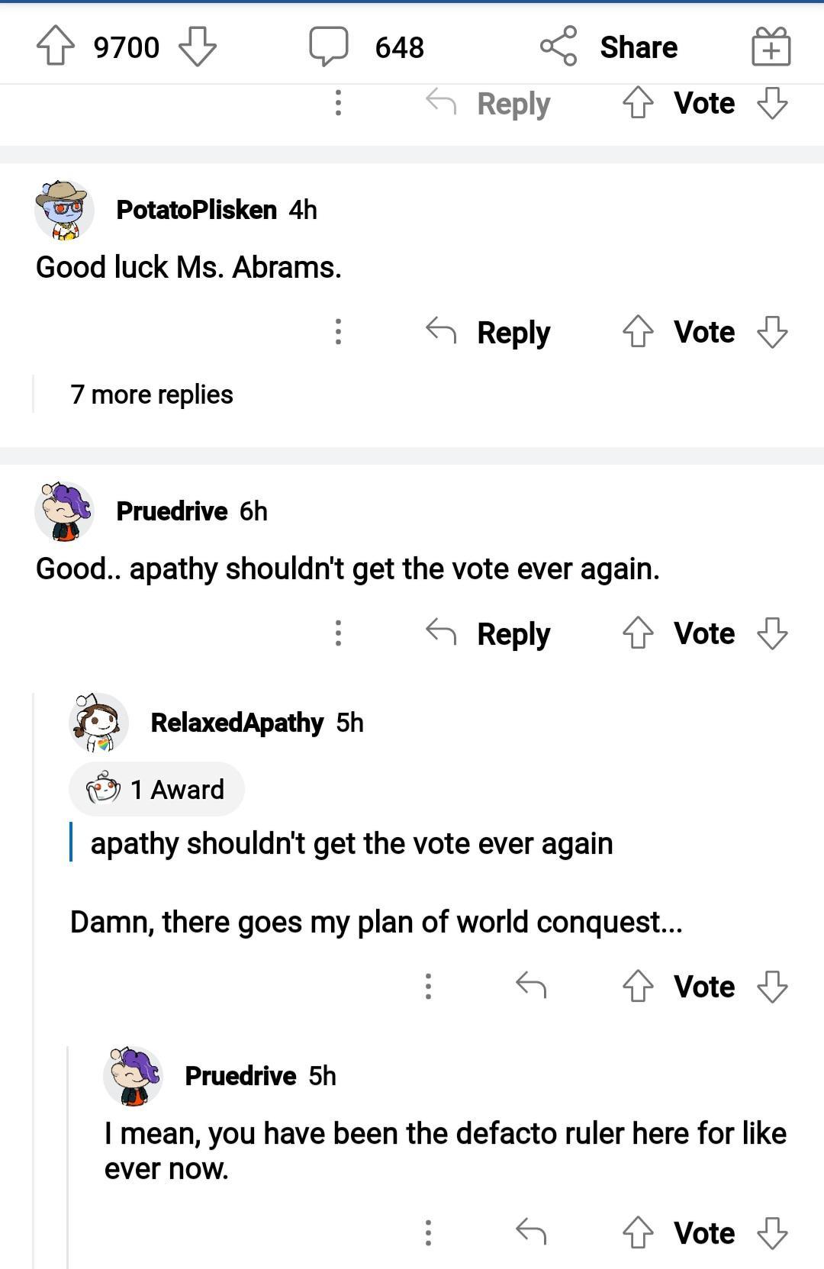The image size is (824, 1269).
Task: Give an award via the gift icon
Action: tap(771, 47)
